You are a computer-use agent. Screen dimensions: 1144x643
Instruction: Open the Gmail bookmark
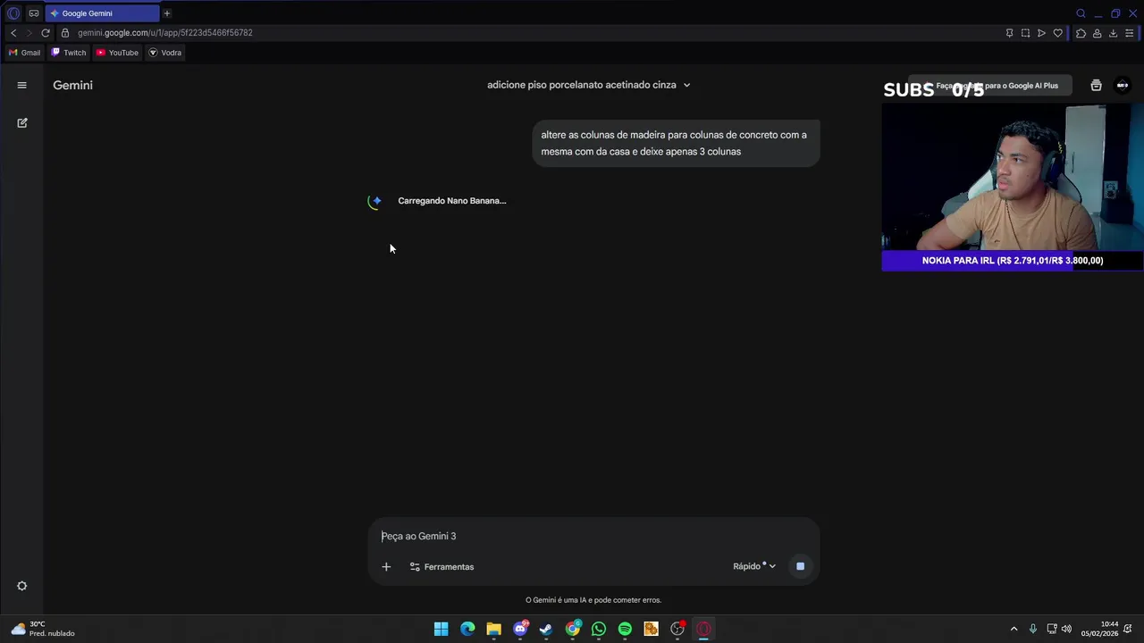pyautogui.click(x=25, y=53)
